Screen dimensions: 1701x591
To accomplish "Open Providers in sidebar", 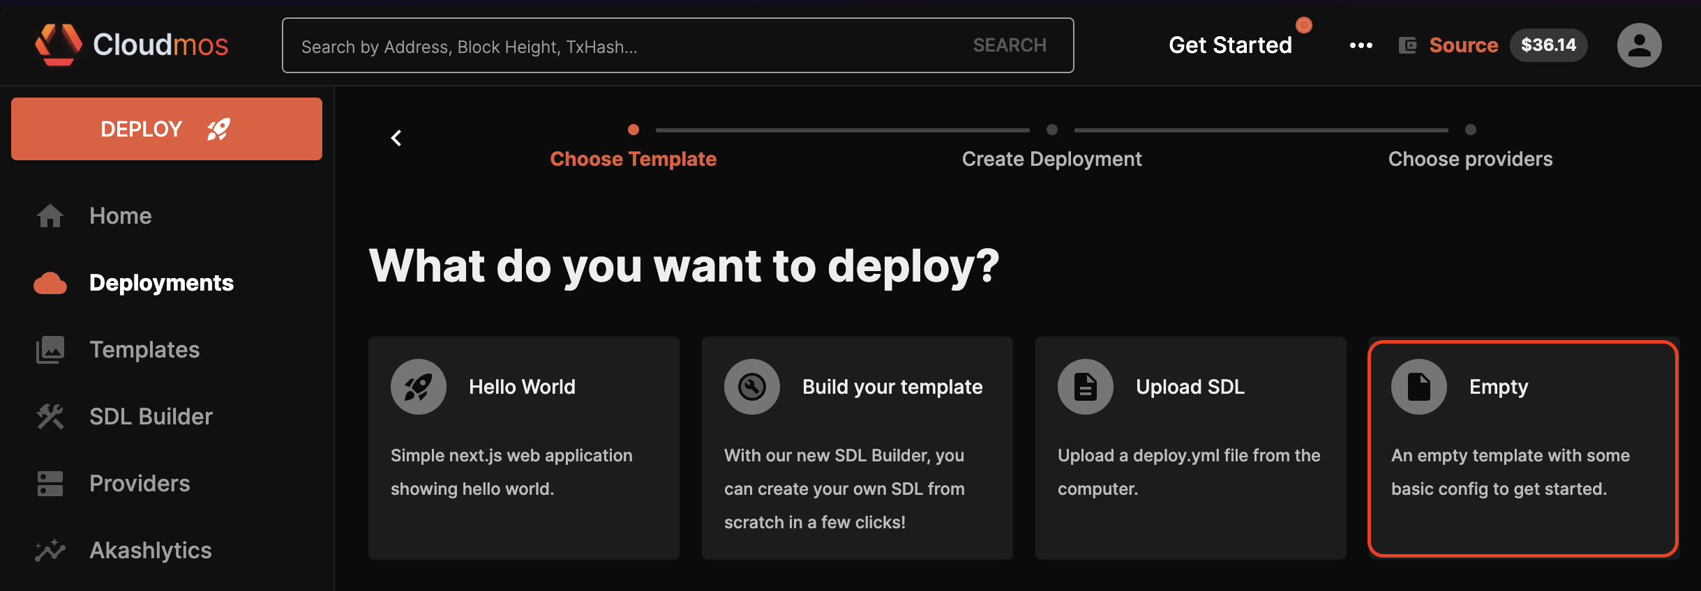I will (140, 484).
